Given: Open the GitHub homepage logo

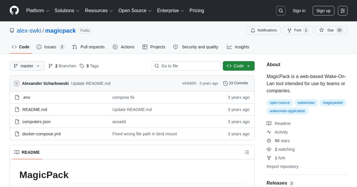Looking at the screenshot, I should click(x=14, y=10).
